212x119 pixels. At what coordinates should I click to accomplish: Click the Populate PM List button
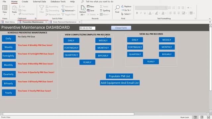(x=119, y=76)
